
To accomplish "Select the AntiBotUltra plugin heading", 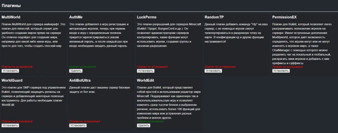I will 80,80.
